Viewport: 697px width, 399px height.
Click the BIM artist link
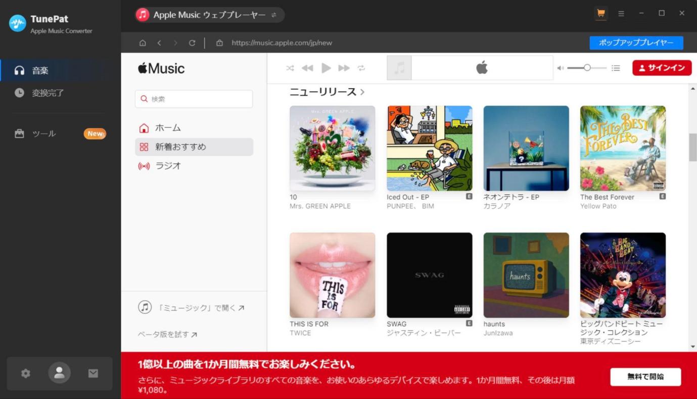pyautogui.click(x=428, y=206)
